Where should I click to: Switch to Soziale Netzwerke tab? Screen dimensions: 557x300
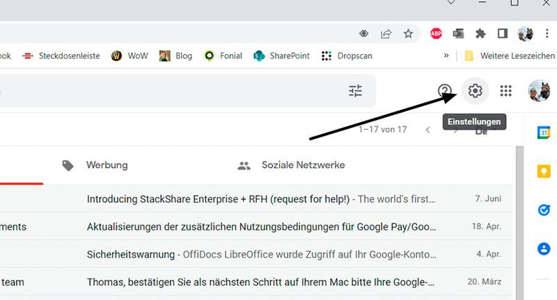coord(291,165)
